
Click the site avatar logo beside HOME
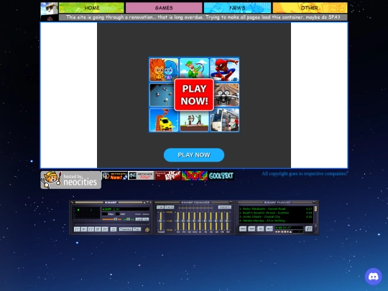[50, 11]
